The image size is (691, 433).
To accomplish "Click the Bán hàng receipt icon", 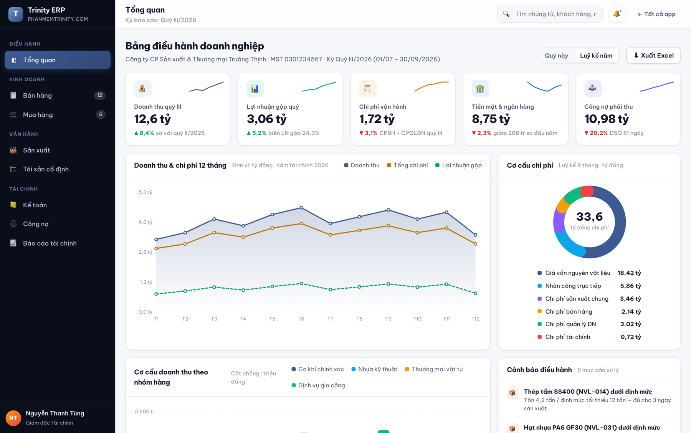I will 13,95.
